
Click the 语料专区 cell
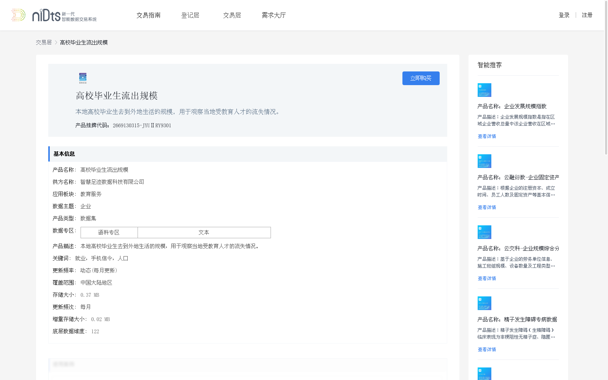point(109,233)
